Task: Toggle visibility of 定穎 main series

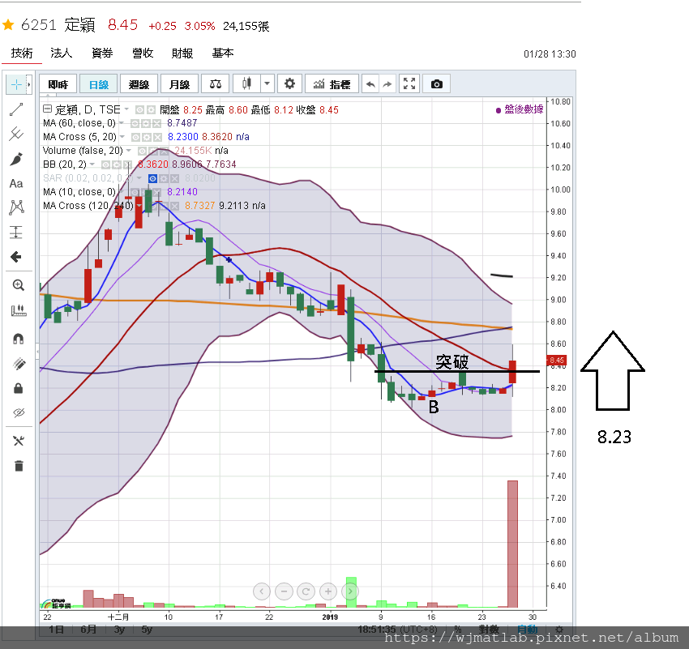Action: 139,109
